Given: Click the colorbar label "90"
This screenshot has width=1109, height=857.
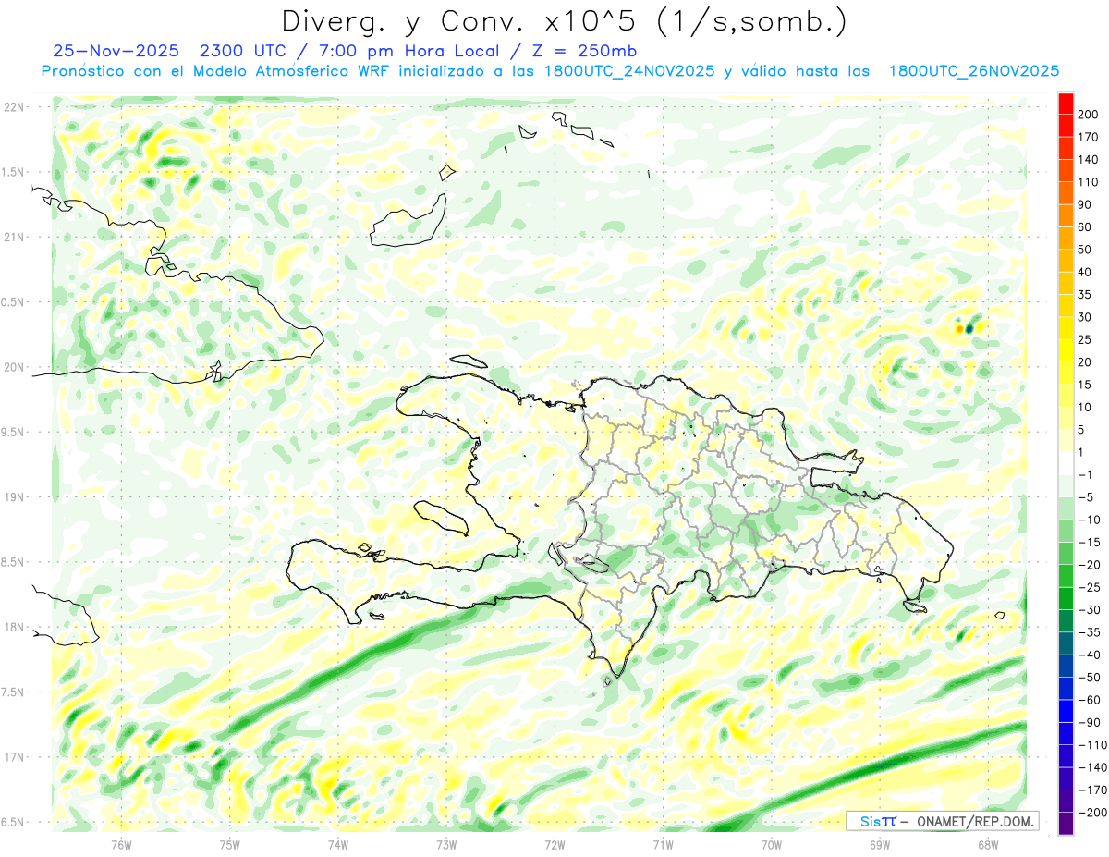Looking at the screenshot, I should (x=1085, y=204).
